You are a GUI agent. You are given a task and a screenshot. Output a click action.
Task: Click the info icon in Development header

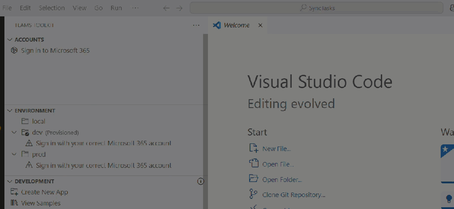(x=200, y=181)
